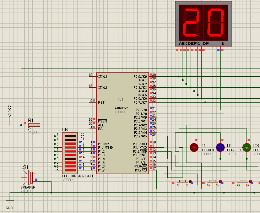Select the D2 blue LED symbol

coord(220,148)
